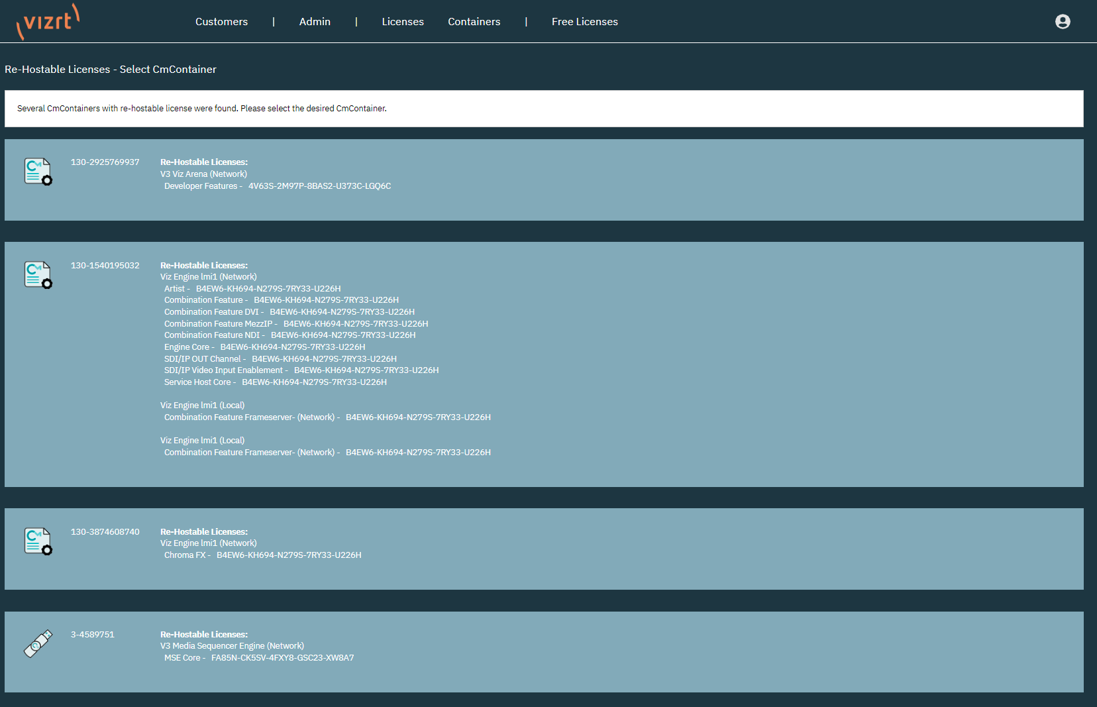Click CmContainer icon for 130-1540195032
The width and height of the screenshot is (1097, 707).
pos(38,275)
